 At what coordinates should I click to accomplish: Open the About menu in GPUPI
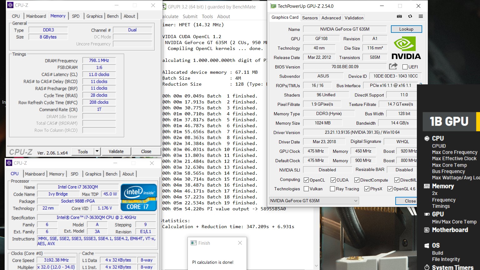click(x=223, y=17)
